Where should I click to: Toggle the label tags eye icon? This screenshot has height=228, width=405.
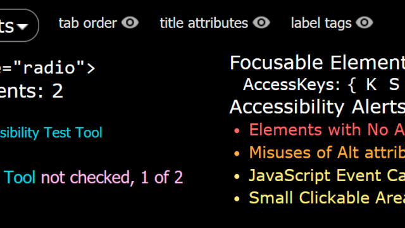[x=364, y=23]
